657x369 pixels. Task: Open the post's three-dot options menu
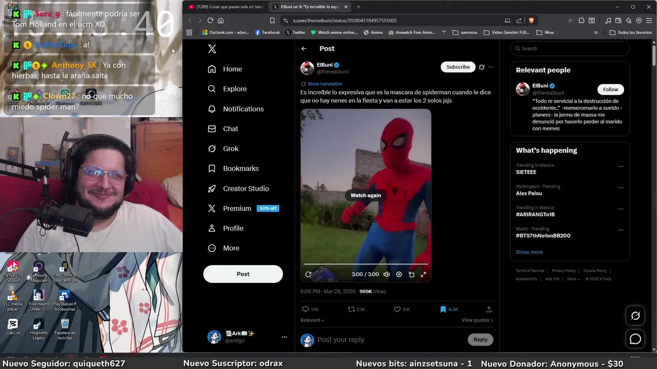click(491, 67)
